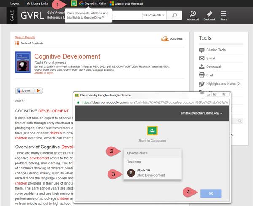Play audio with the orange Listen arrow
The width and height of the screenshot is (253, 206).
pos(38,91)
